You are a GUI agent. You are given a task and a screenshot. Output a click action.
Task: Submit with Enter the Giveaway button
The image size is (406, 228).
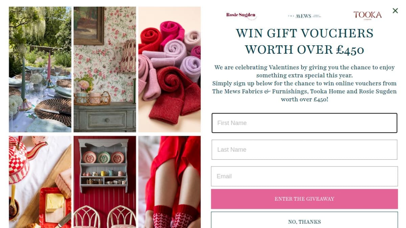point(304,199)
